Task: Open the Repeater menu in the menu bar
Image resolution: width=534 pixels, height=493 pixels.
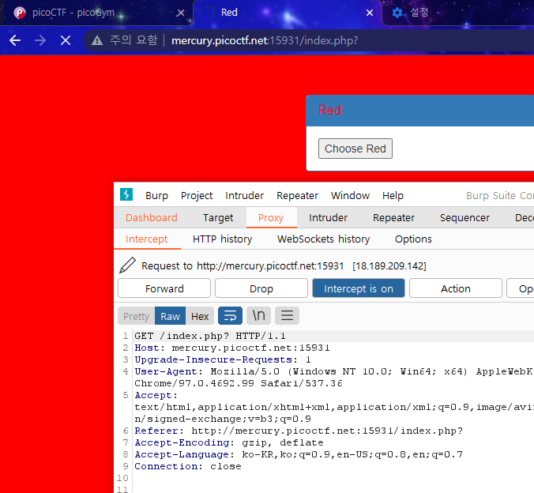Action: 297,196
